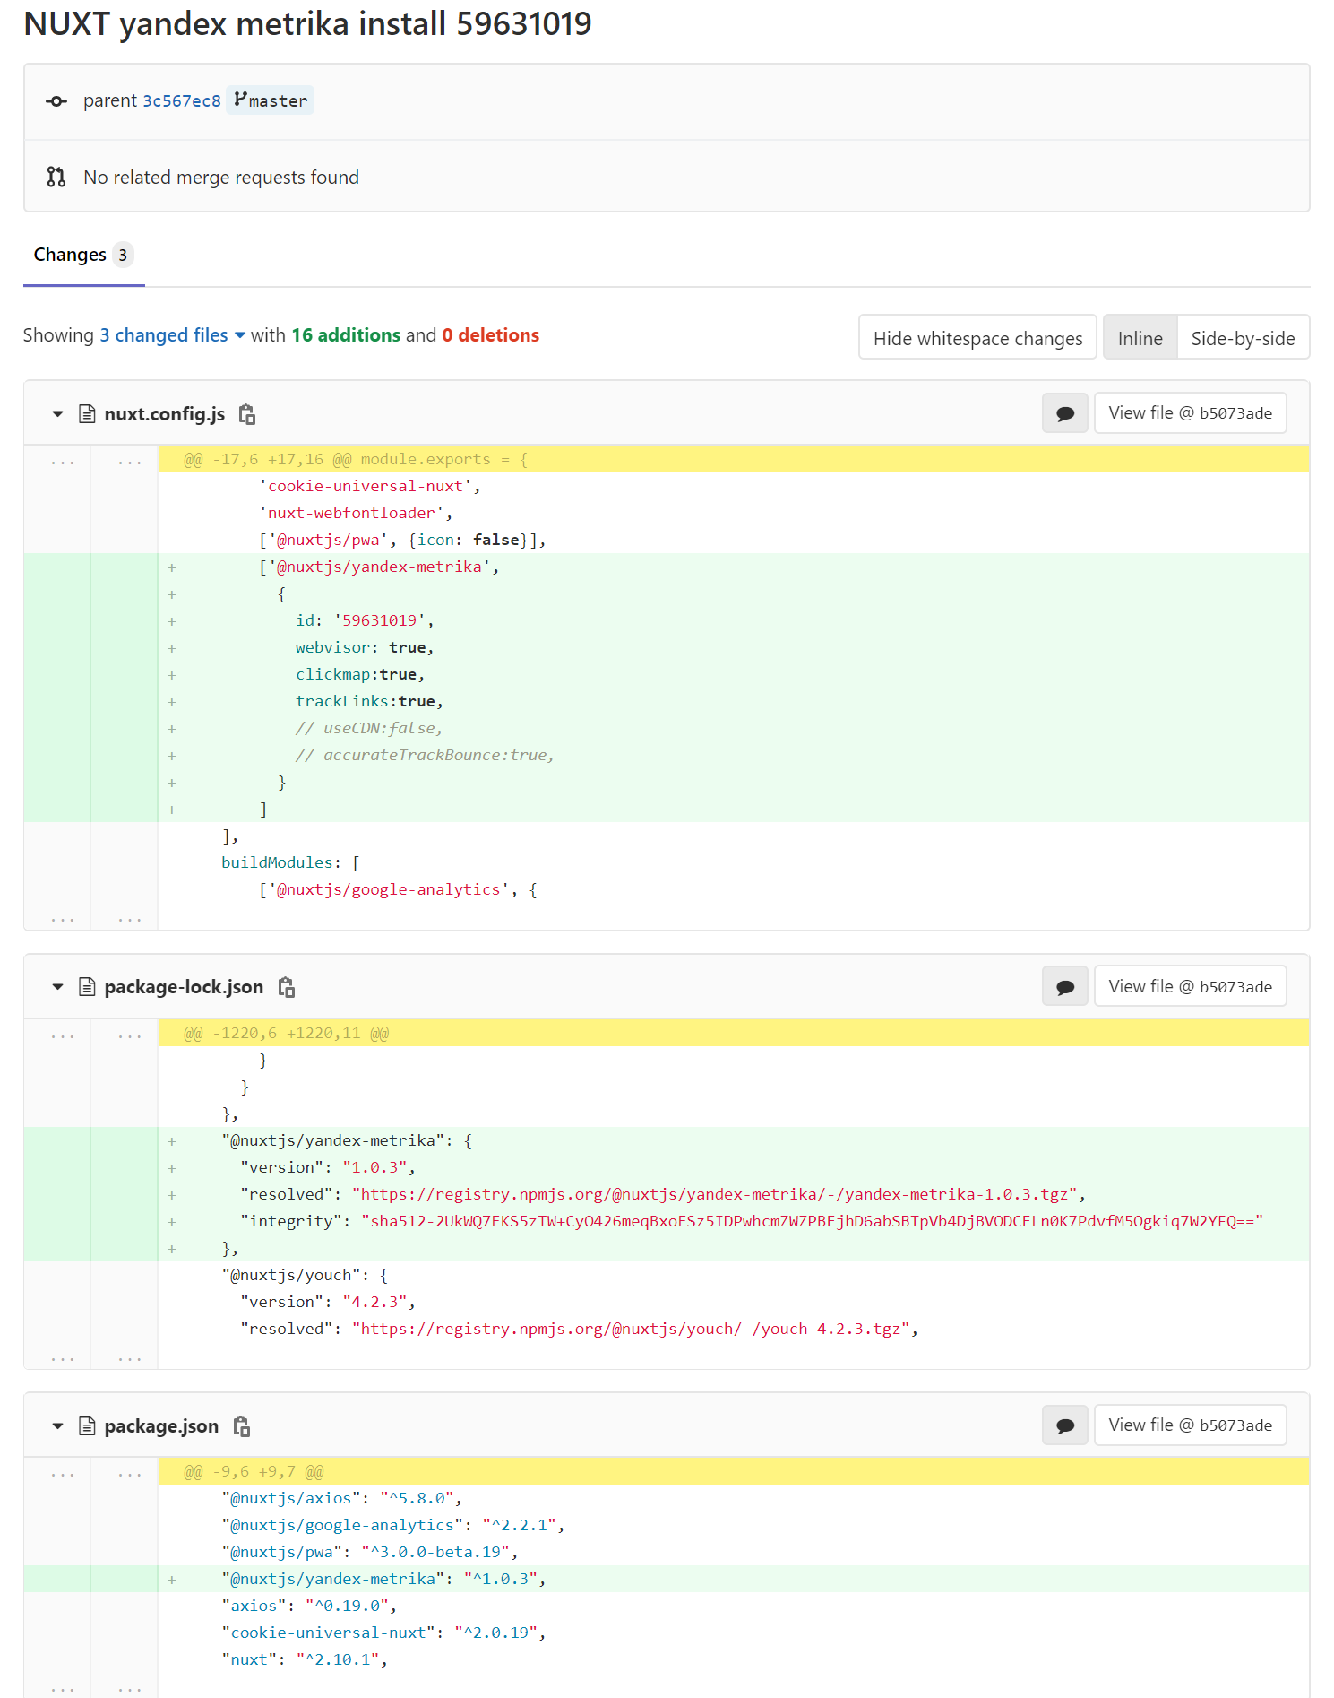Select the Side-by-side diff view
The image size is (1334, 1698).
(x=1243, y=338)
